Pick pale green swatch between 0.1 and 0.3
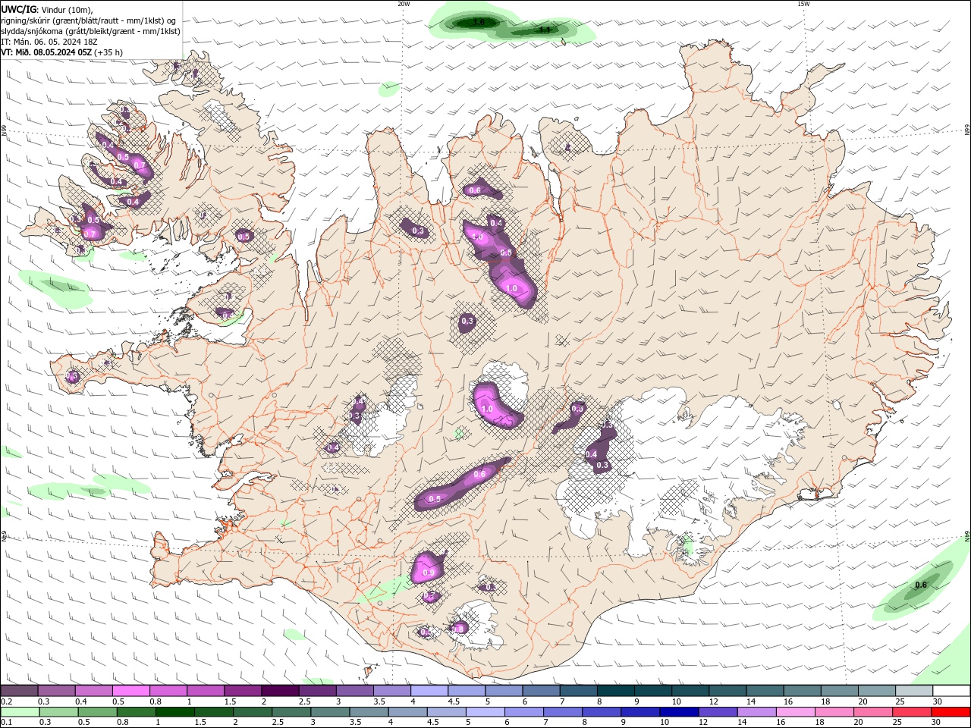 point(20,712)
